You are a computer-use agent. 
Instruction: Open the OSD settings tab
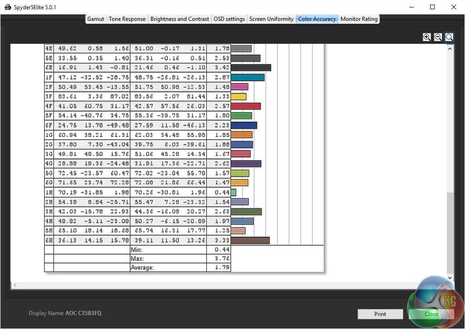229,19
